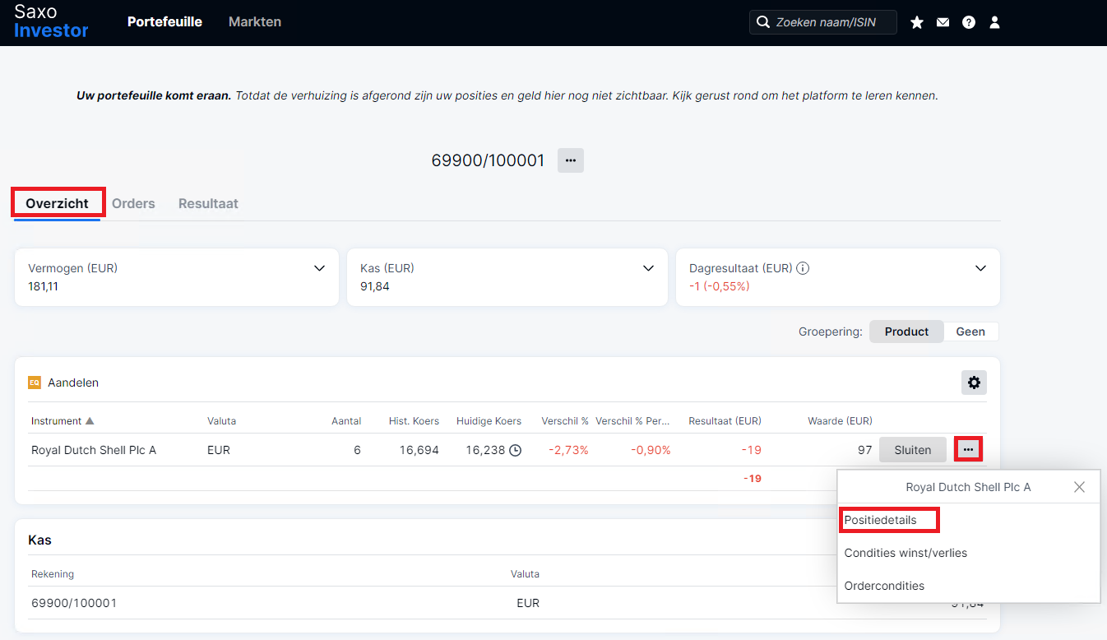Switch to the Resultaat tab

tap(208, 203)
